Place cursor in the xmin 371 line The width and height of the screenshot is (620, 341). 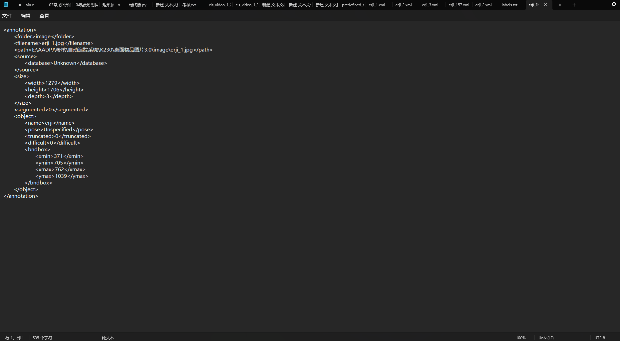pos(59,156)
